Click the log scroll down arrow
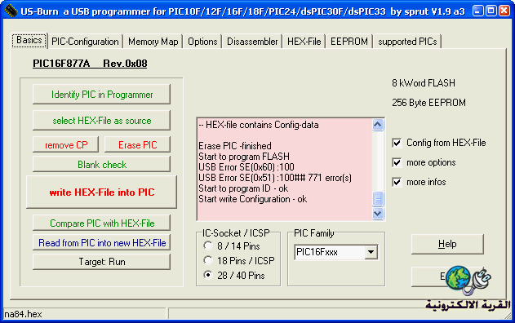The image size is (515, 323). (x=378, y=214)
